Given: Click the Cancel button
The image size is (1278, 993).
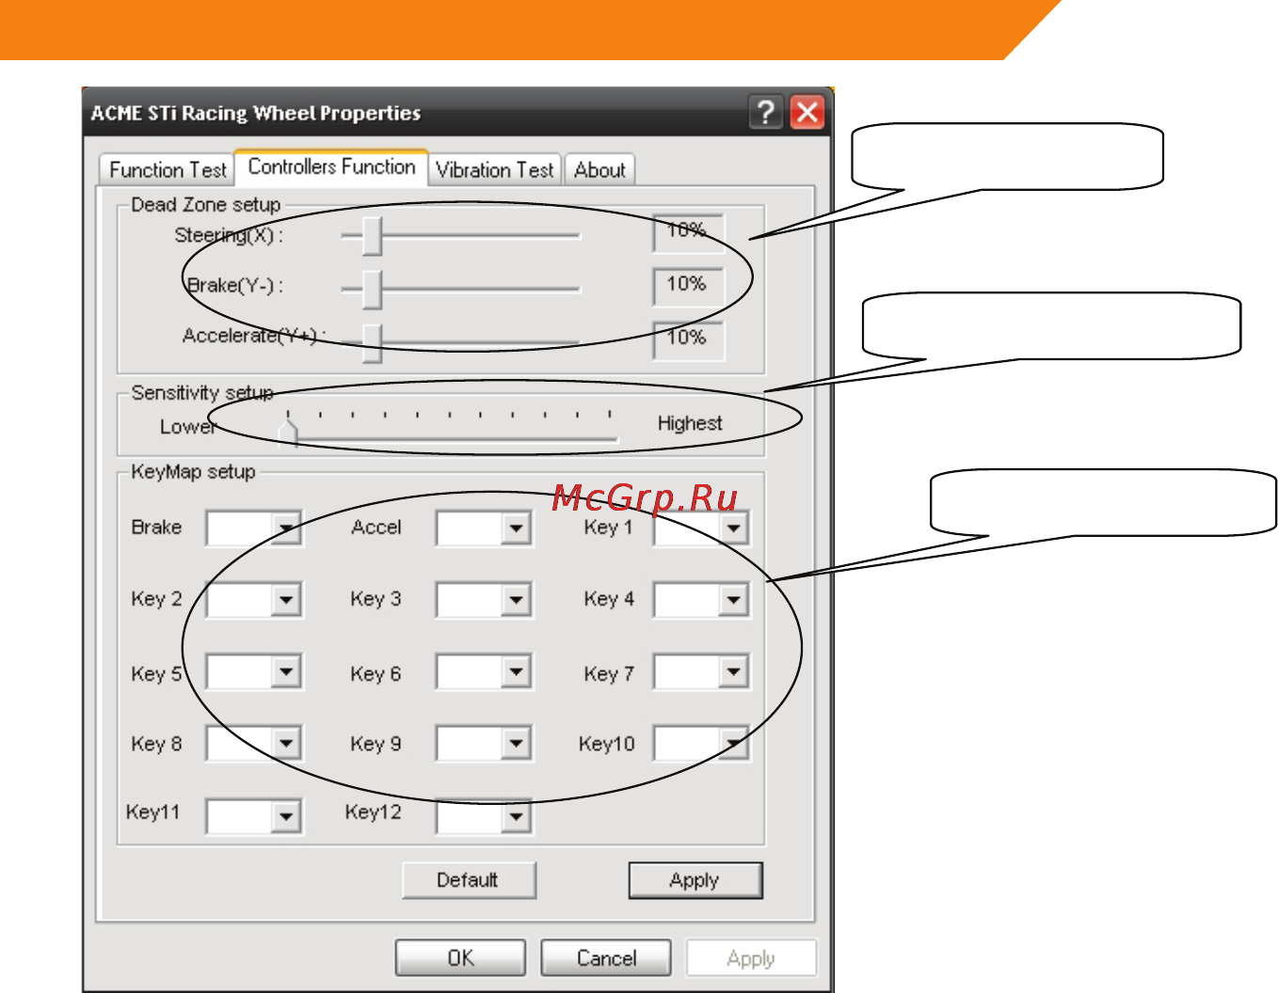Looking at the screenshot, I should pos(606,958).
